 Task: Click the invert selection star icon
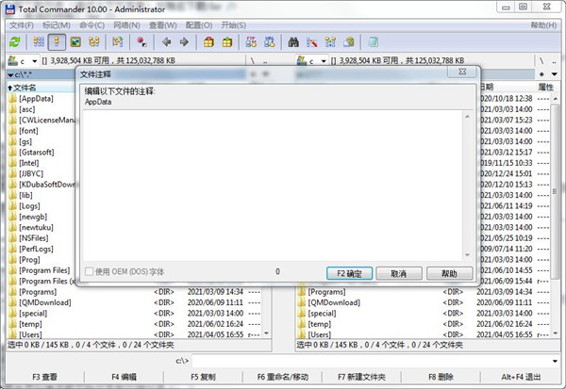click(x=141, y=41)
